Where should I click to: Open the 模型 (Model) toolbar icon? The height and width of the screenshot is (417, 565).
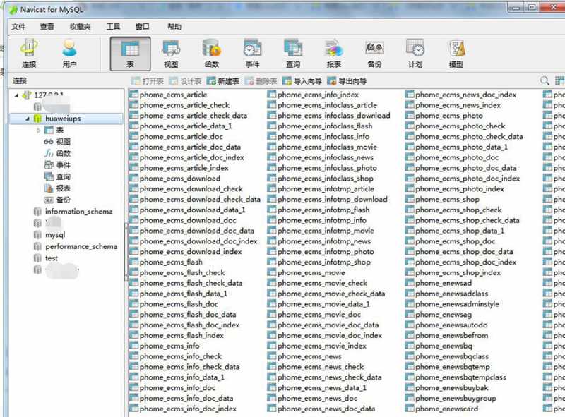click(x=456, y=53)
